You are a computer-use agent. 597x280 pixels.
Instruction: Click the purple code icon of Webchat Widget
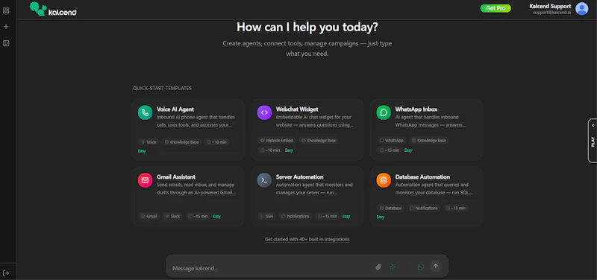264,113
